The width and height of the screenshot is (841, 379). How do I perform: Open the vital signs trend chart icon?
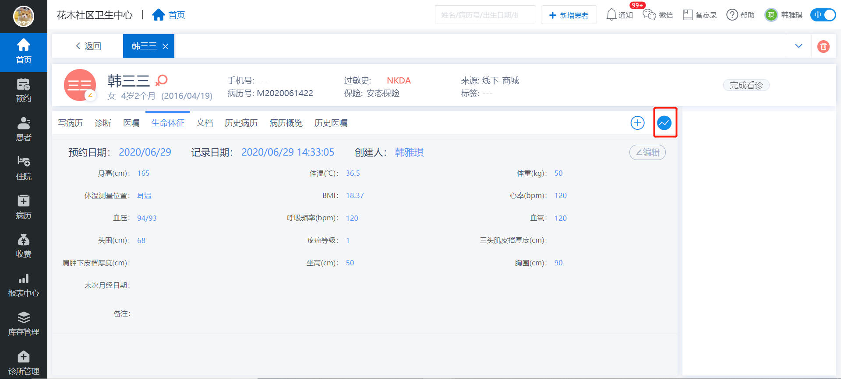[664, 123]
